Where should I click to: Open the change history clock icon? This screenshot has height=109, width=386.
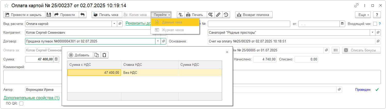click(x=226, y=15)
